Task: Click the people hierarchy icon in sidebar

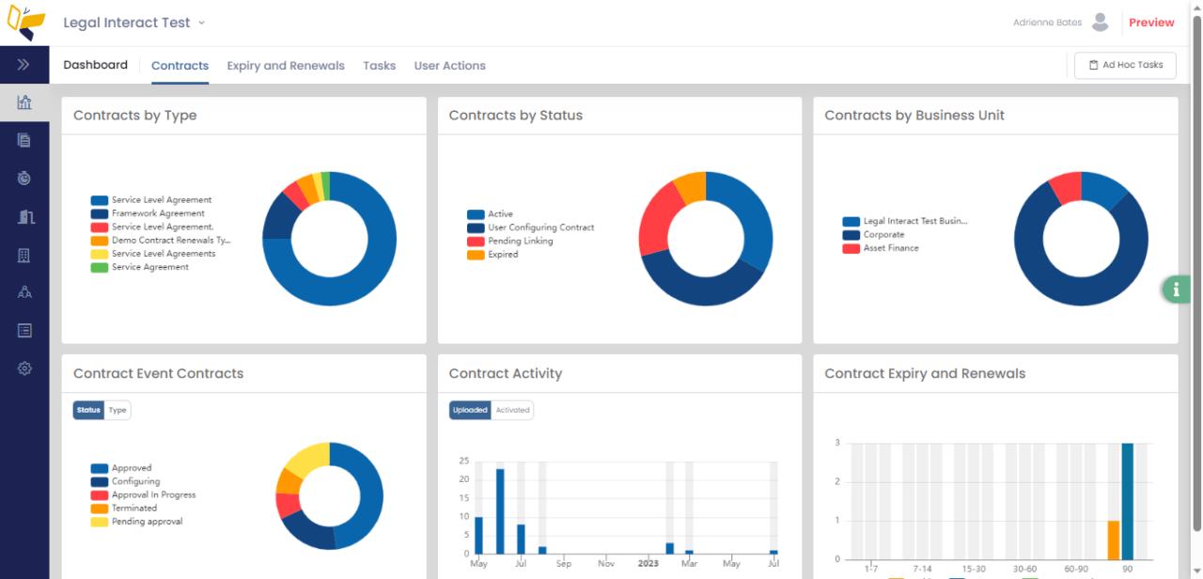Action: click(24, 292)
